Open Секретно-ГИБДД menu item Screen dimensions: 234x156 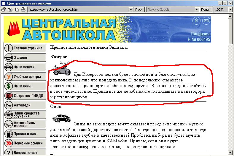(x=25, y=96)
